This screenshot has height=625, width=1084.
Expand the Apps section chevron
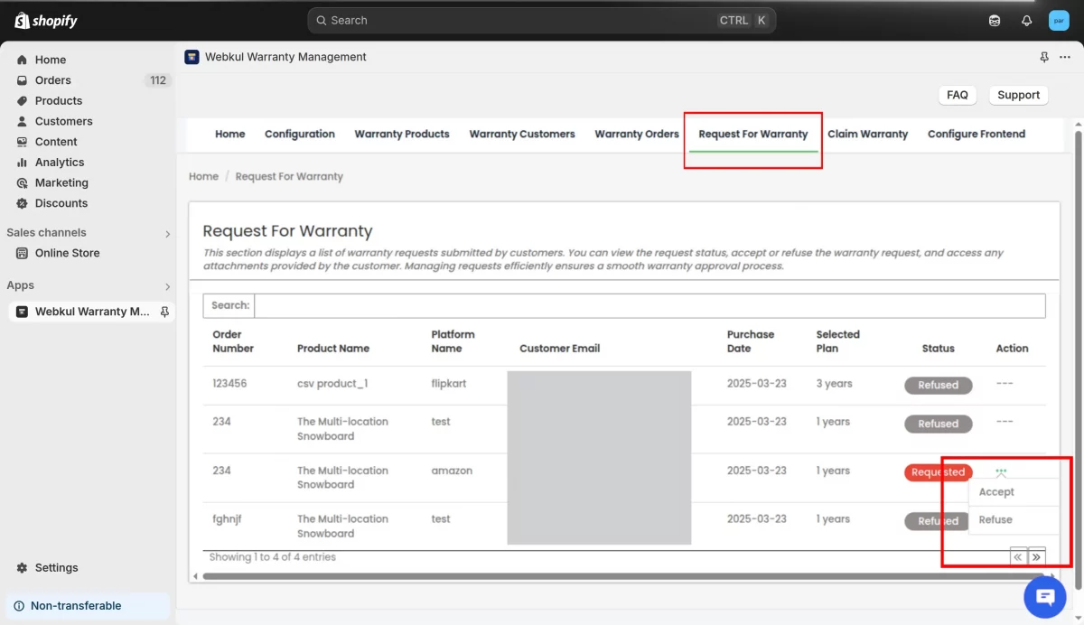click(167, 286)
